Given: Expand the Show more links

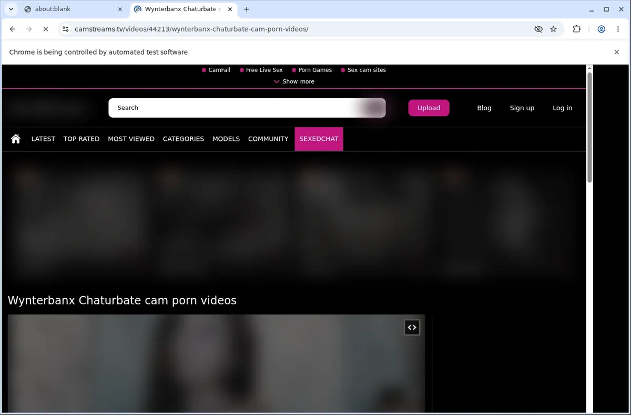Looking at the screenshot, I should pyautogui.click(x=294, y=81).
